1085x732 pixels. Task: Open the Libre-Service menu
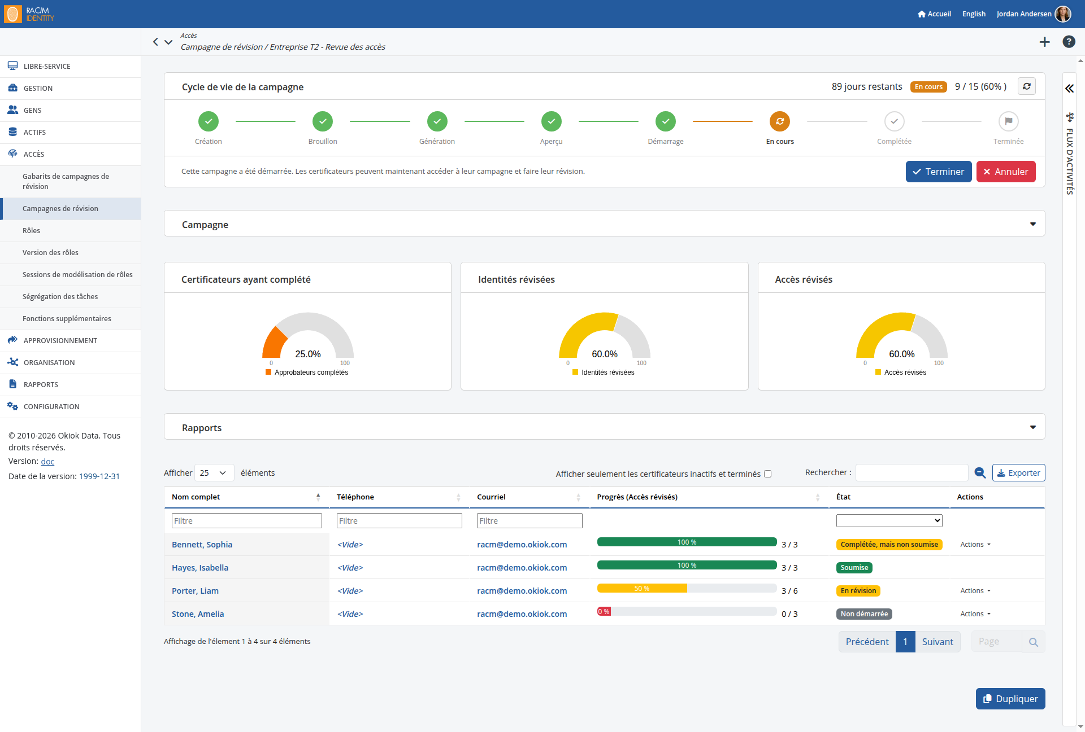click(x=70, y=66)
